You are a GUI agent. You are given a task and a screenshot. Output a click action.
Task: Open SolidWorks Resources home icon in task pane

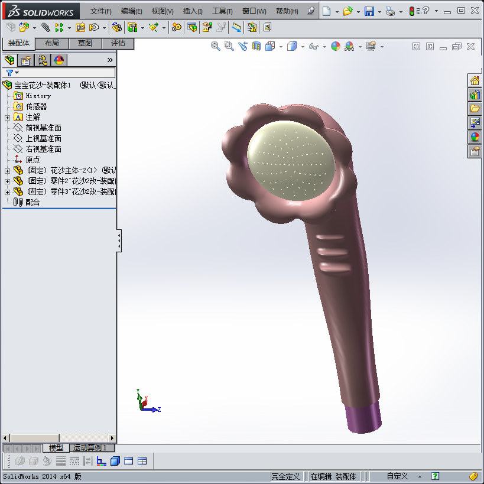pyautogui.click(x=475, y=81)
